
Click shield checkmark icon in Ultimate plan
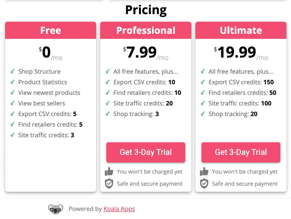click(x=204, y=184)
